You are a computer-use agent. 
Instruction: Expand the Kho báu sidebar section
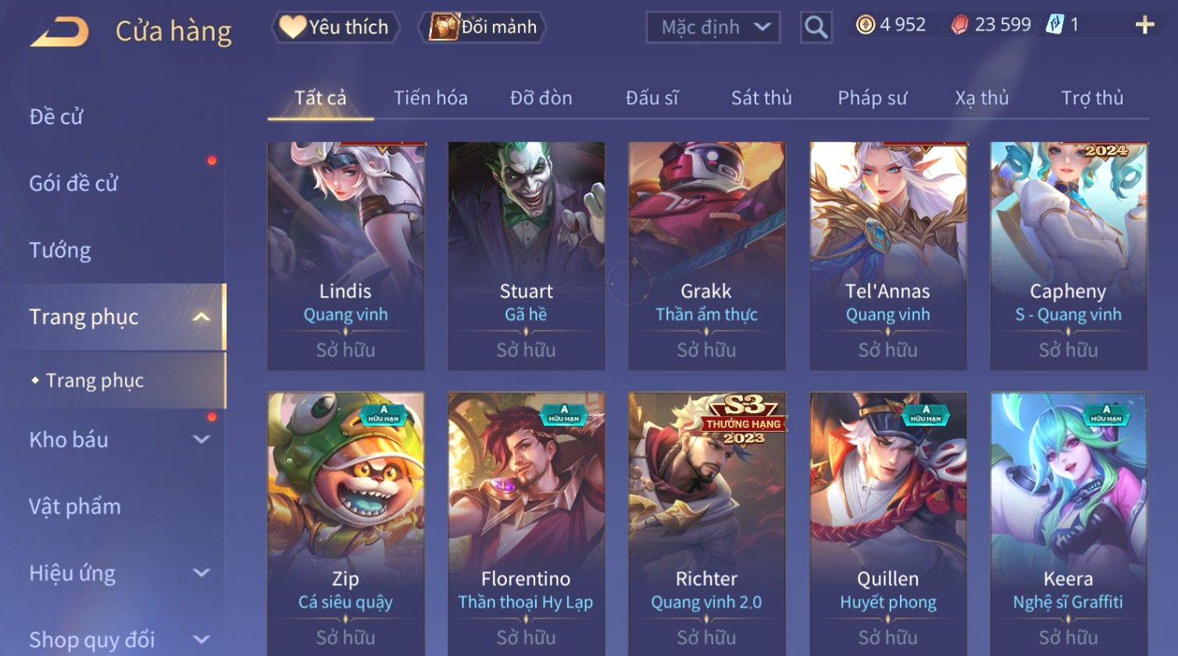click(202, 440)
